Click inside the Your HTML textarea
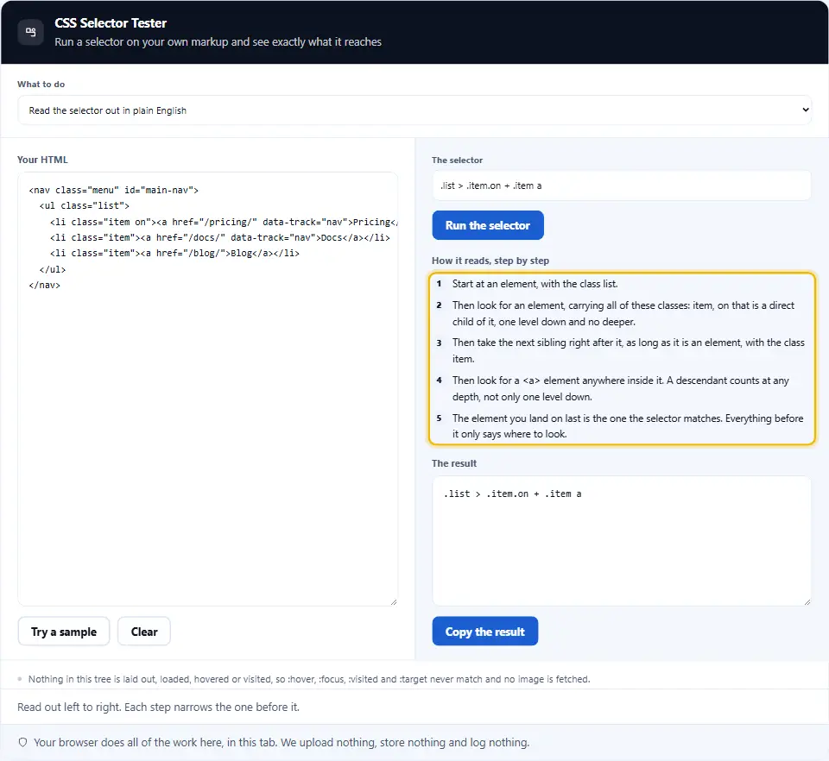Screen dimensions: 829x761 [208, 388]
